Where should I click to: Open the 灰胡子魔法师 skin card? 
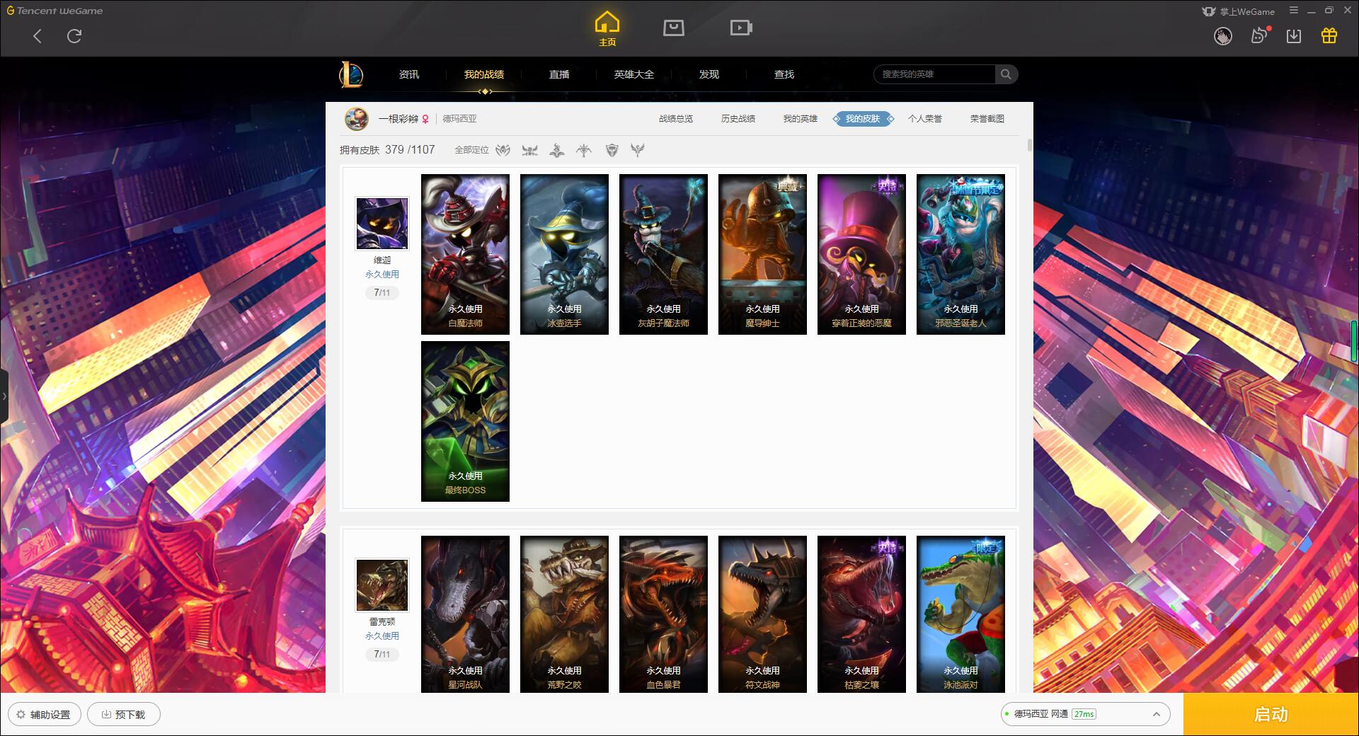663,254
